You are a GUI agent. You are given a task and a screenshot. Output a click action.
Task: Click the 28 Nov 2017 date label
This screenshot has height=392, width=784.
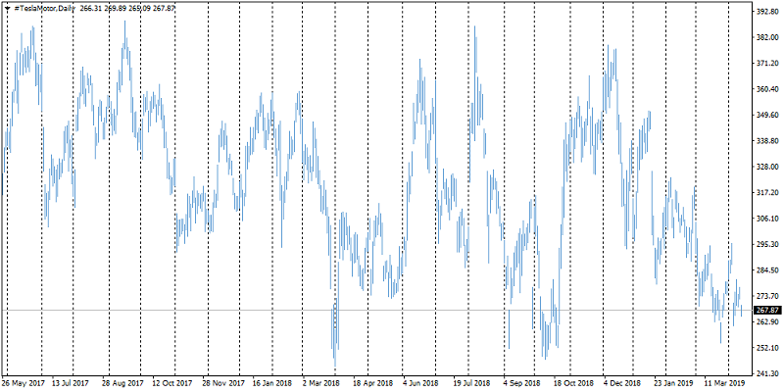pos(223,382)
